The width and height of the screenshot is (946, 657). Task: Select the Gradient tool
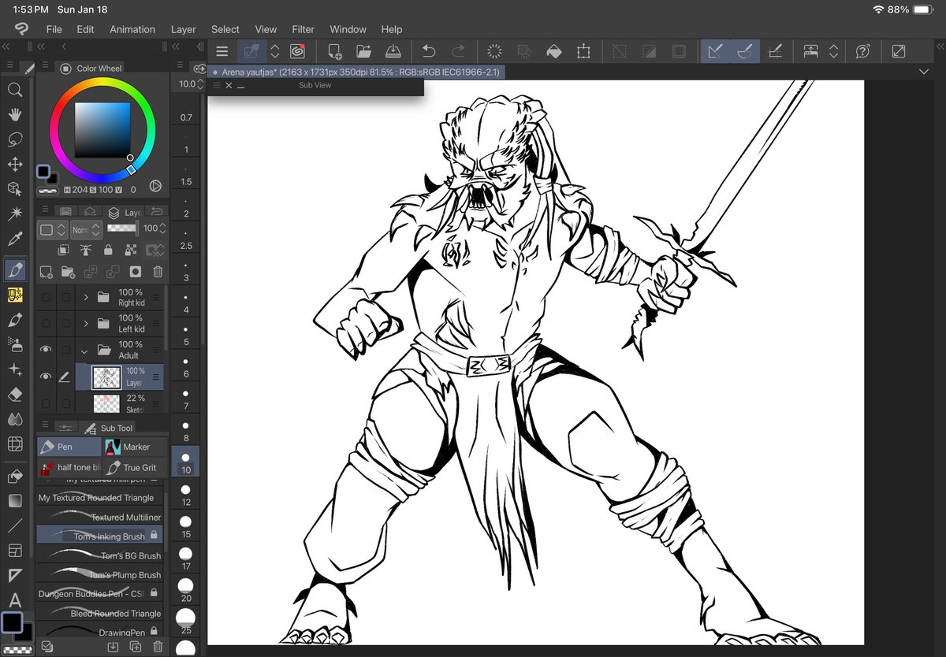[14, 501]
